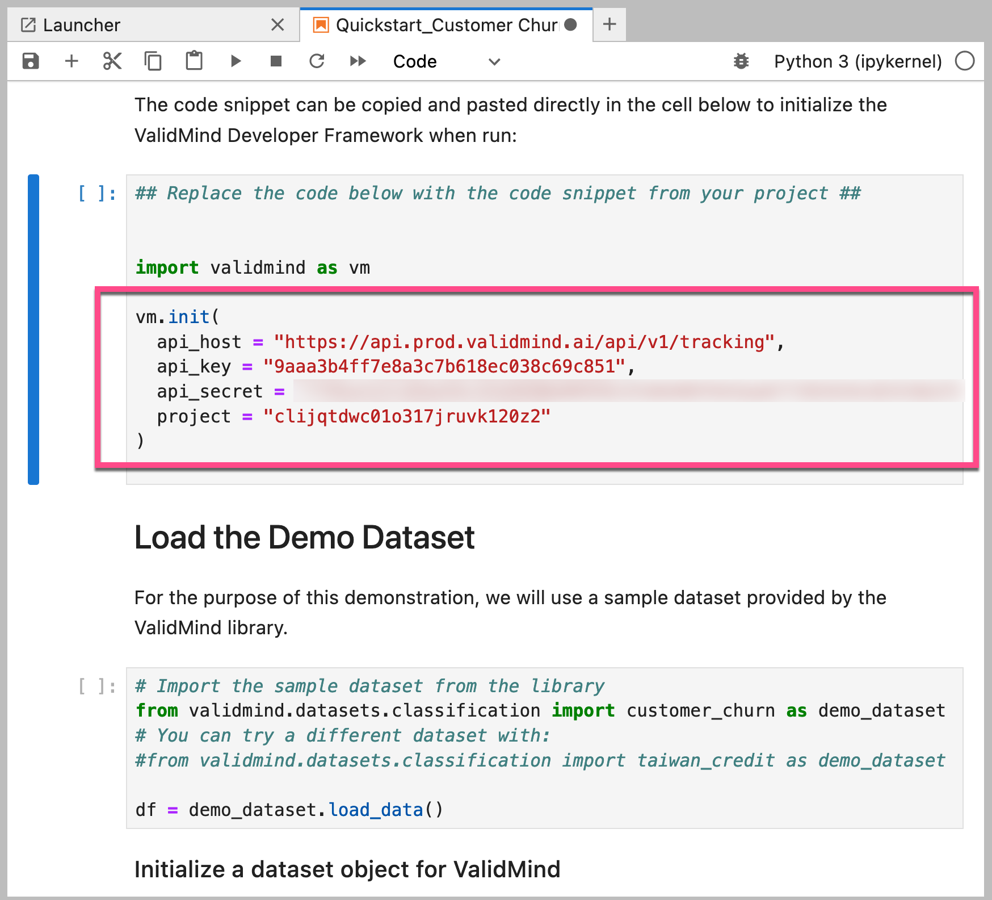Screen dimensions: 992x900
Task: Click the blue cell collapse bar
Action: (33, 329)
